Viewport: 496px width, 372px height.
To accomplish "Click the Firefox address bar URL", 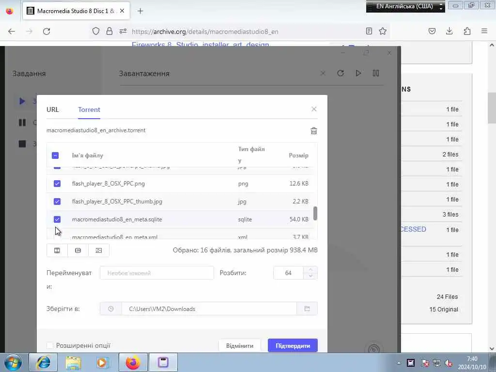I will [x=205, y=31].
